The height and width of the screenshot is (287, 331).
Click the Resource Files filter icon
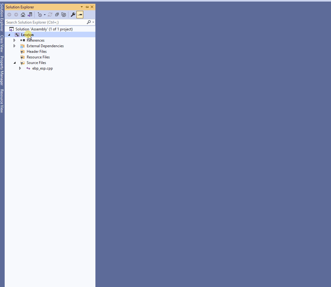point(23,57)
